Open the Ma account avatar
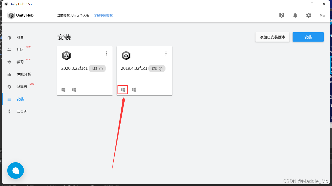Image resolution: width=332 pixels, height=186 pixels. [x=322, y=16]
